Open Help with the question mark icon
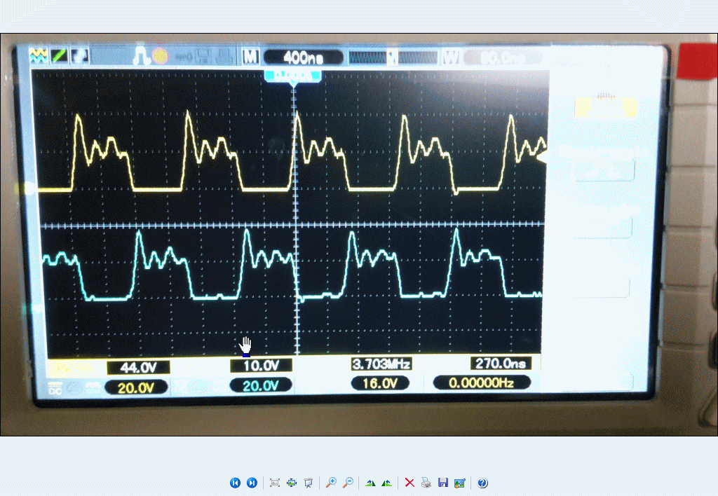This screenshot has height=496, width=718. click(482, 483)
